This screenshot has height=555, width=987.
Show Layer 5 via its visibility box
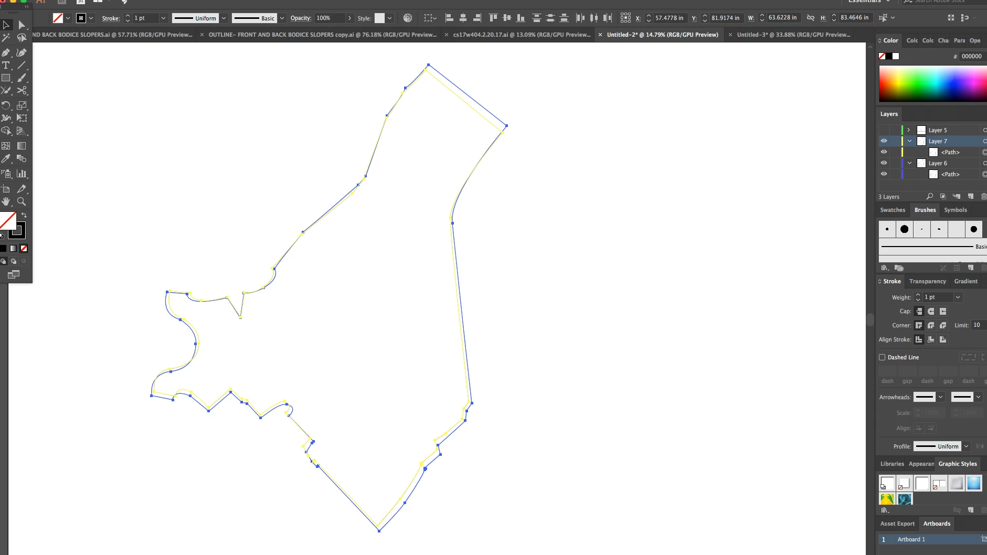884,130
